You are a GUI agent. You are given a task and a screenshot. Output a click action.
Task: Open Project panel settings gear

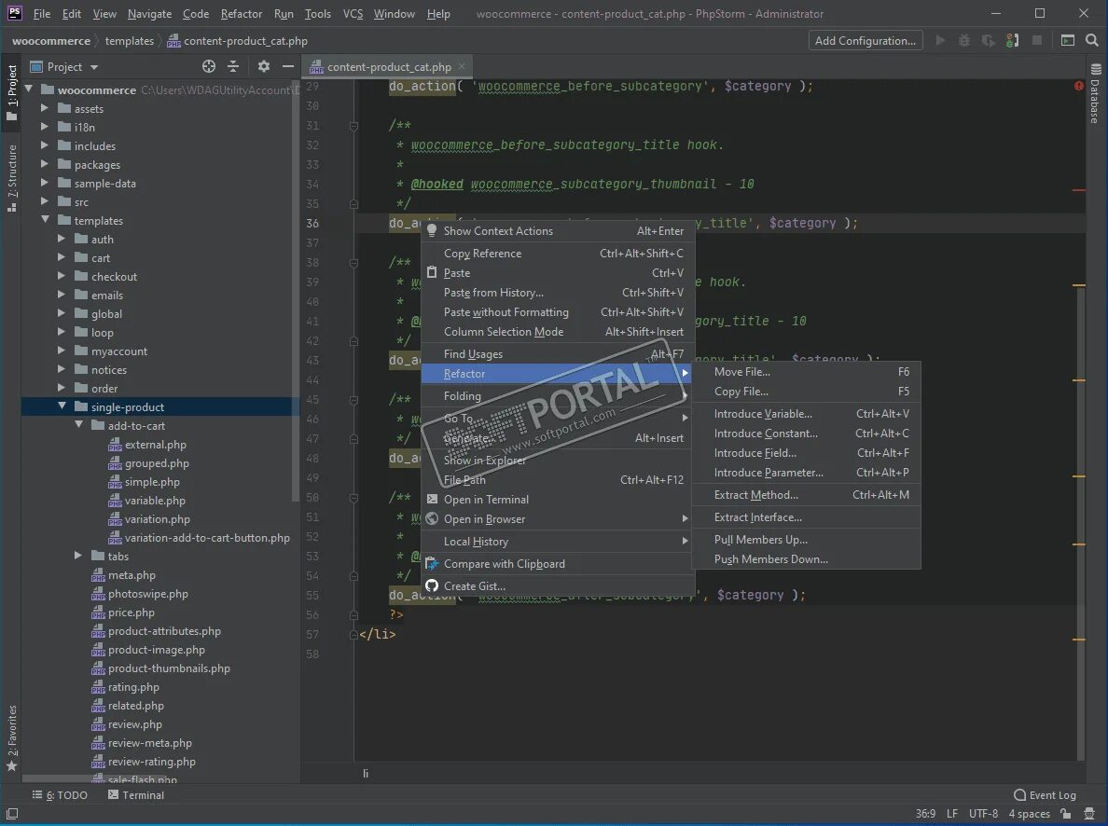point(264,66)
